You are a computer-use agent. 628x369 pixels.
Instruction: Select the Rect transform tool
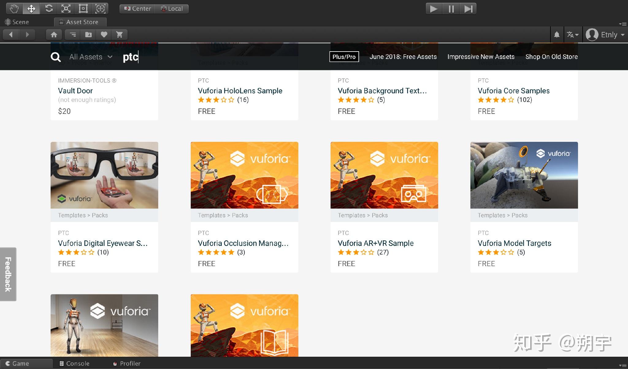click(x=83, y=9)
